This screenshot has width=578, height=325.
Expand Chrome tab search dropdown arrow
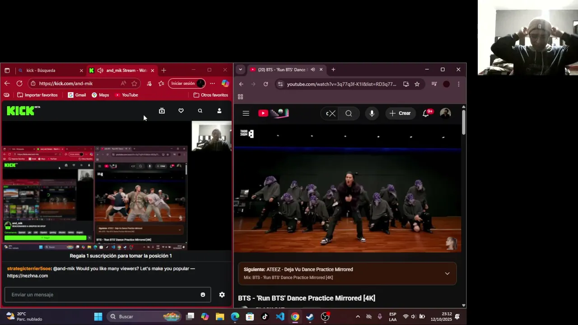240,70
